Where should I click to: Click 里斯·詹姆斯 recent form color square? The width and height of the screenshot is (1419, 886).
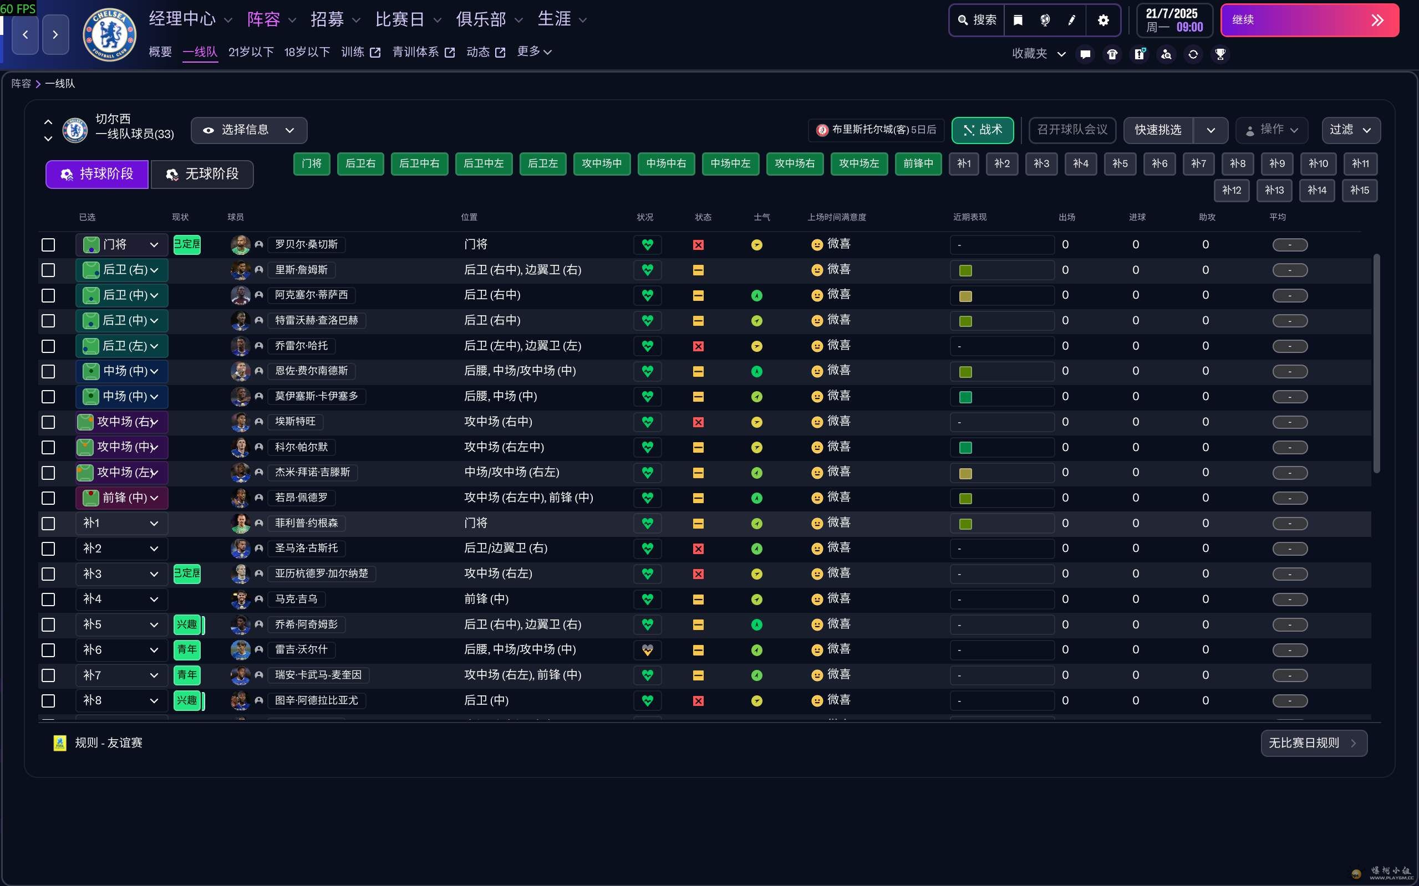coord(965,271)
